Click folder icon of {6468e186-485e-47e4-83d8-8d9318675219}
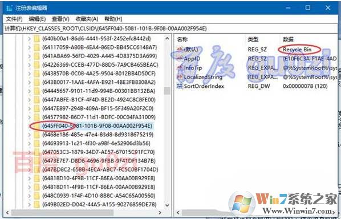The width and height of the screenshot is (341, 219). 36,135
